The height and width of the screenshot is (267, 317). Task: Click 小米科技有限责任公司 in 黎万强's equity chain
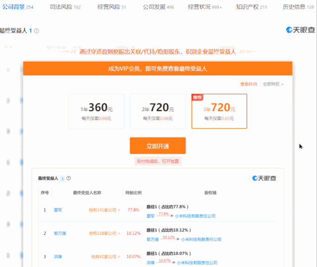pos(201,239)
